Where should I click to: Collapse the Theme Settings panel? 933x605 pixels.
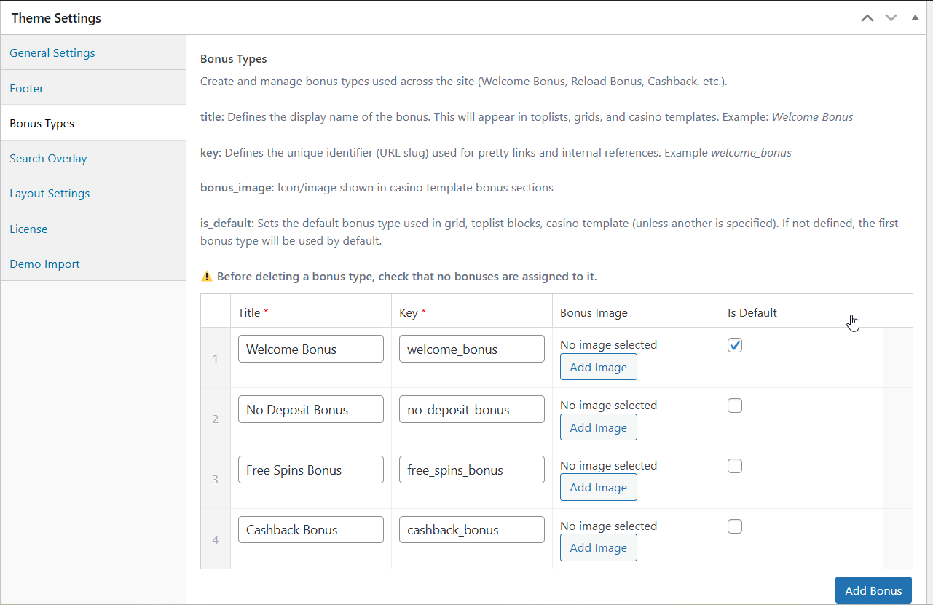point(915,17)
